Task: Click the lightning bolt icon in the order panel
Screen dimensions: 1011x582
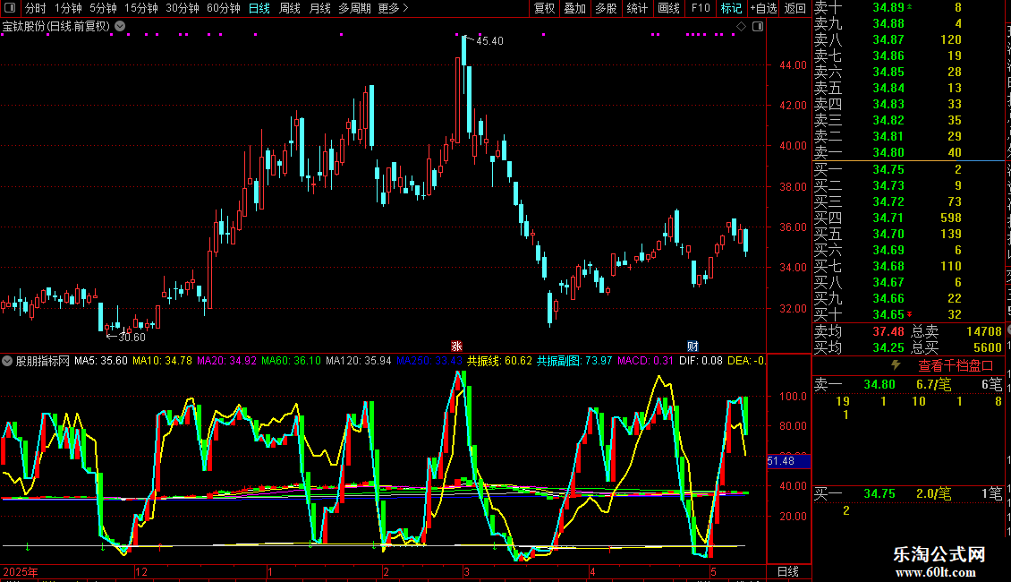Action: coord(896,365)
